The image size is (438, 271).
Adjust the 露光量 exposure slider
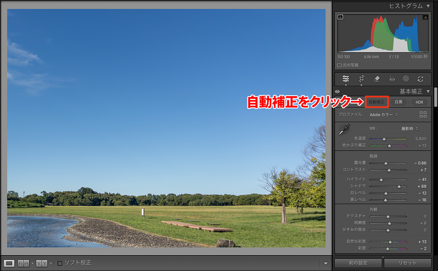pos(387,163)
